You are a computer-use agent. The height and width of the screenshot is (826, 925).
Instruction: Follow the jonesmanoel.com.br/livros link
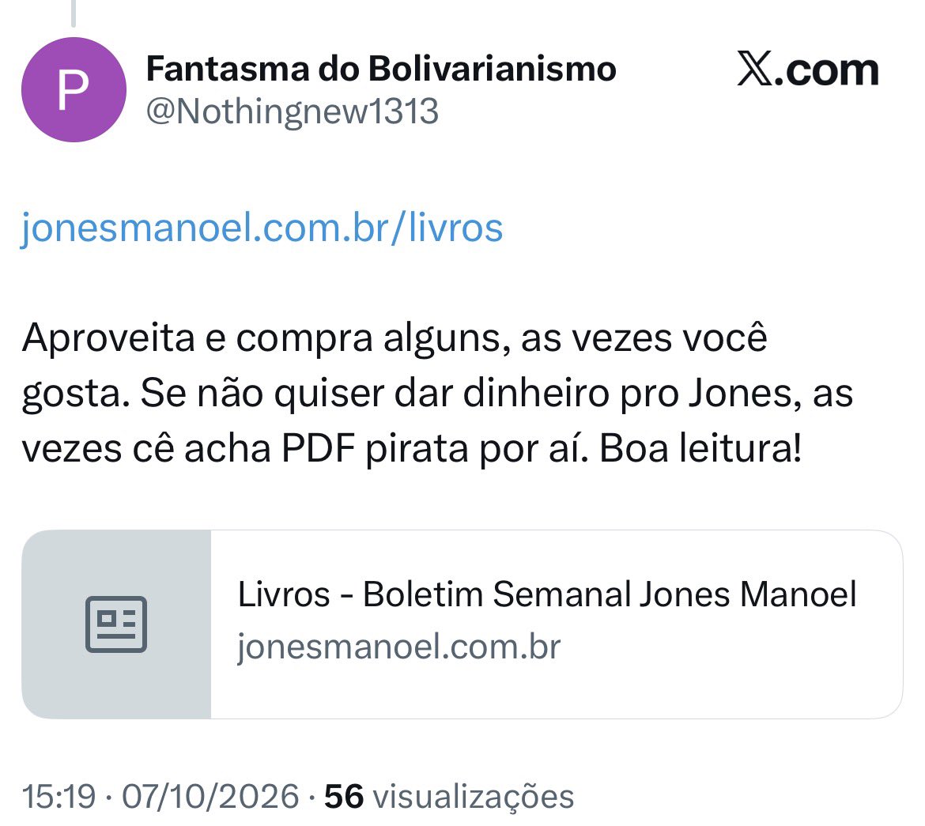click(x=262, y=228)
